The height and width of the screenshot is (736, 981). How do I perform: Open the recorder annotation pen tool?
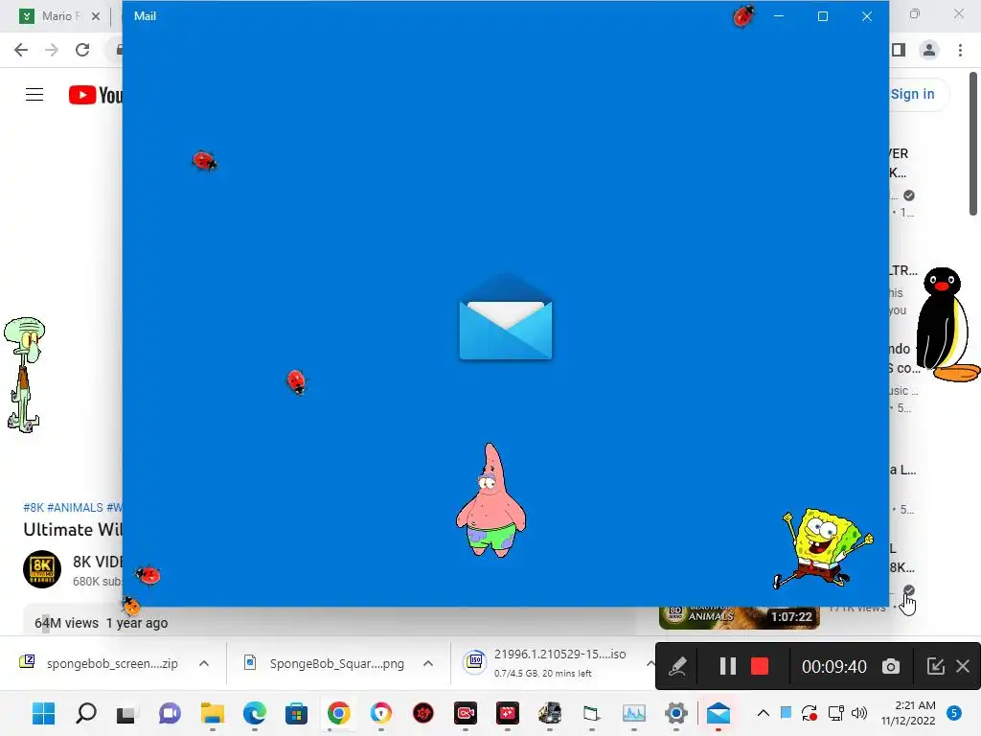[677, 666]
